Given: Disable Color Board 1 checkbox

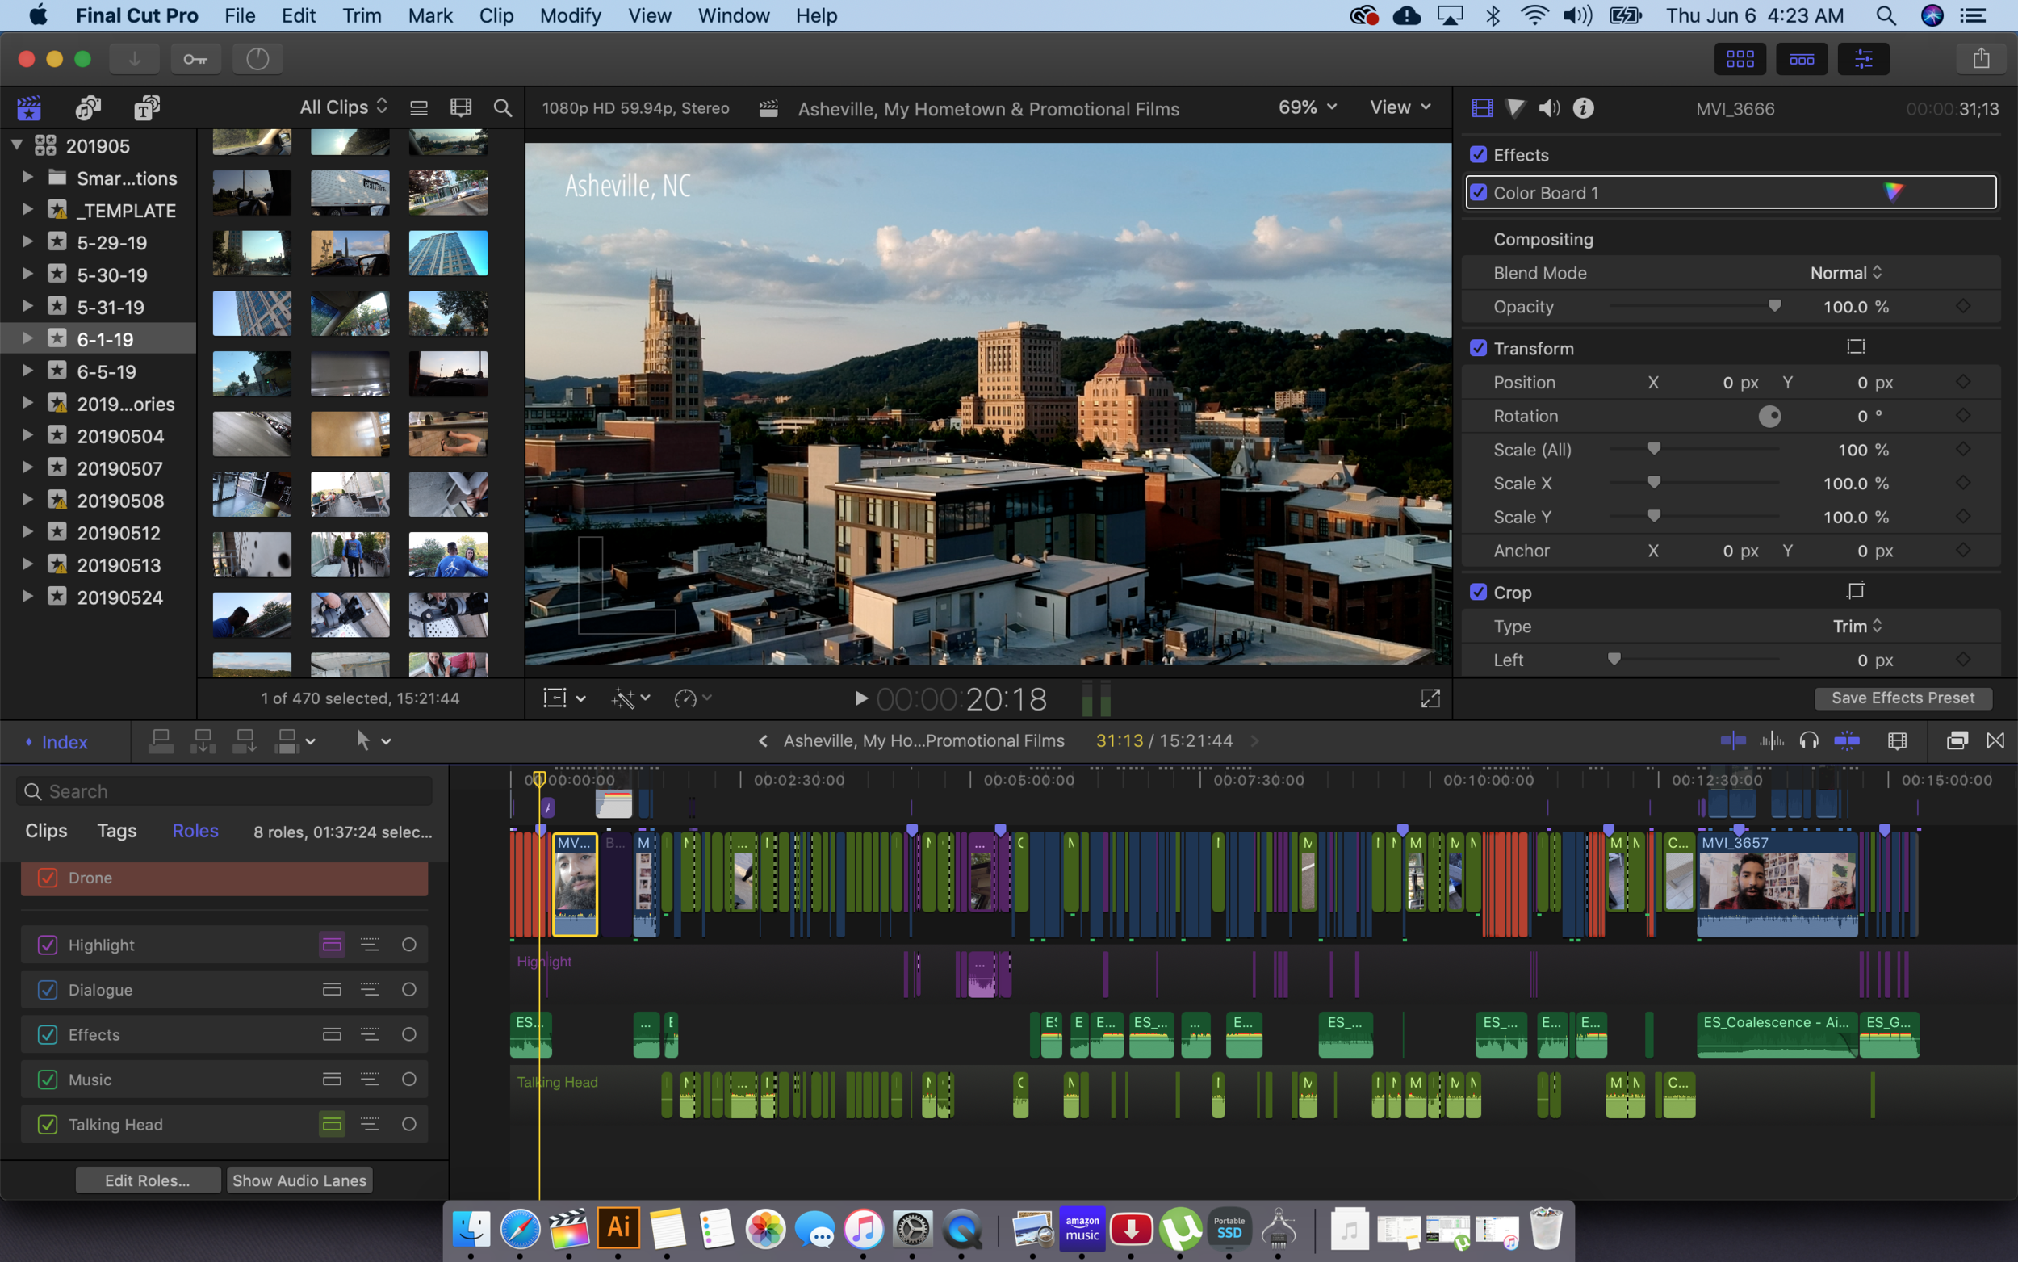Looking at the screenshot, I should (x=1478, y=192).
